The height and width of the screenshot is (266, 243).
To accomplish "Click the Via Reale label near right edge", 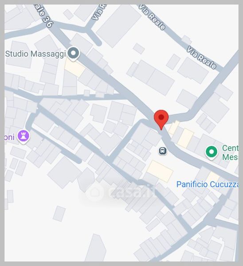I will [201, 58].
